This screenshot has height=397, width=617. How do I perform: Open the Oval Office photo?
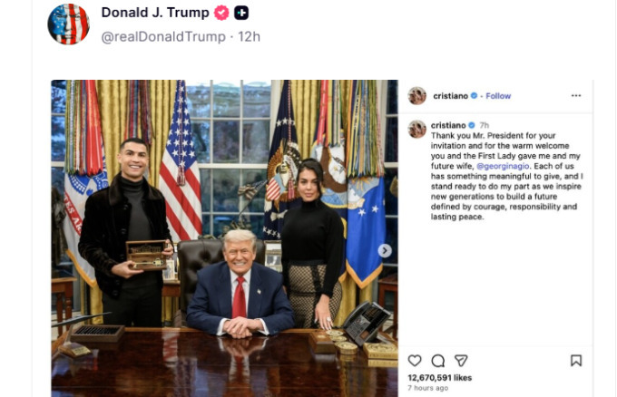coord(224,238)
